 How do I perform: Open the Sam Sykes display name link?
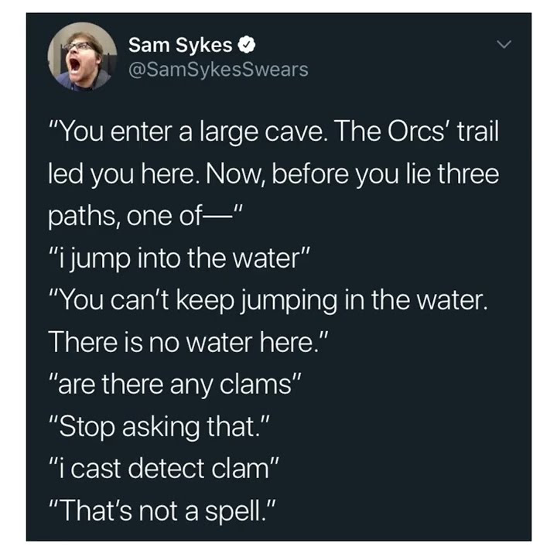coord(180,45)
